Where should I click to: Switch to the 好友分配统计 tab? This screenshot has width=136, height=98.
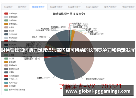point(92,7)
